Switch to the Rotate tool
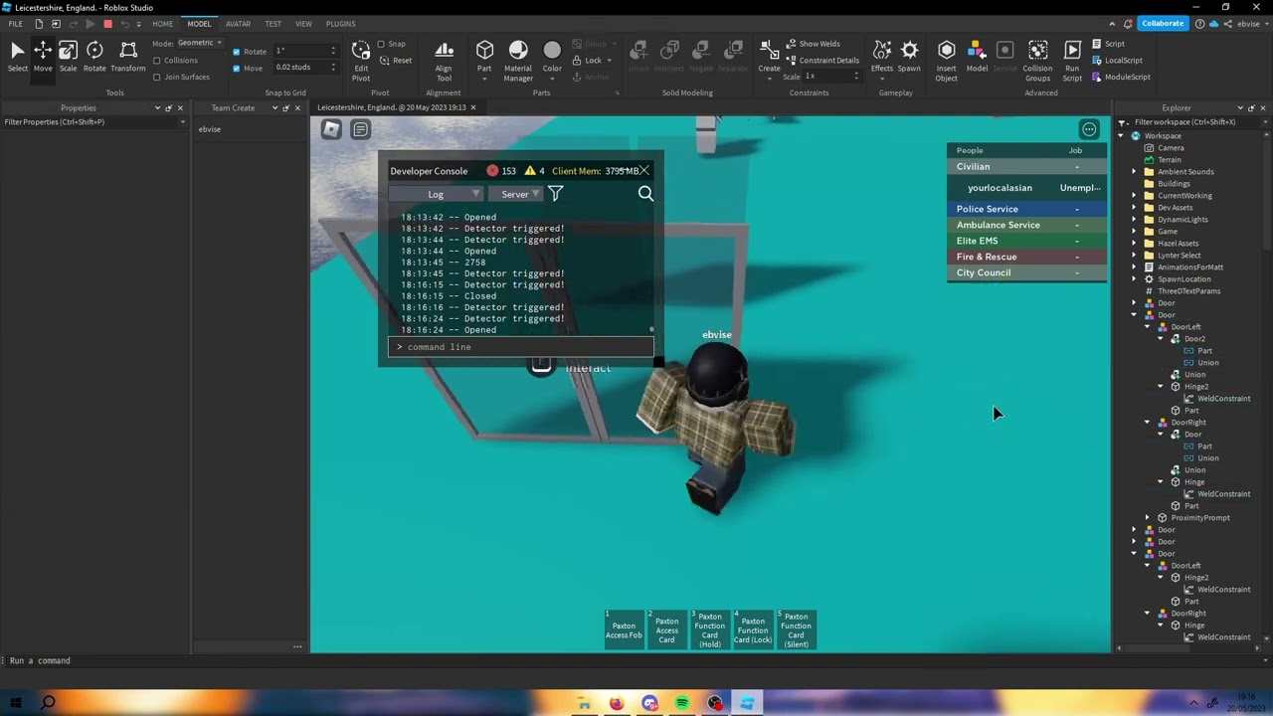 pos(94,57)
